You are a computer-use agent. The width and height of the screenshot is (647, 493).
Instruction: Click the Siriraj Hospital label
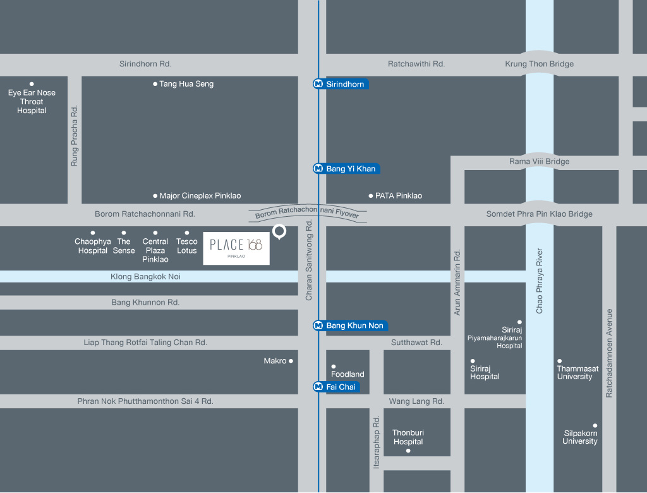(x=485, y=372)
